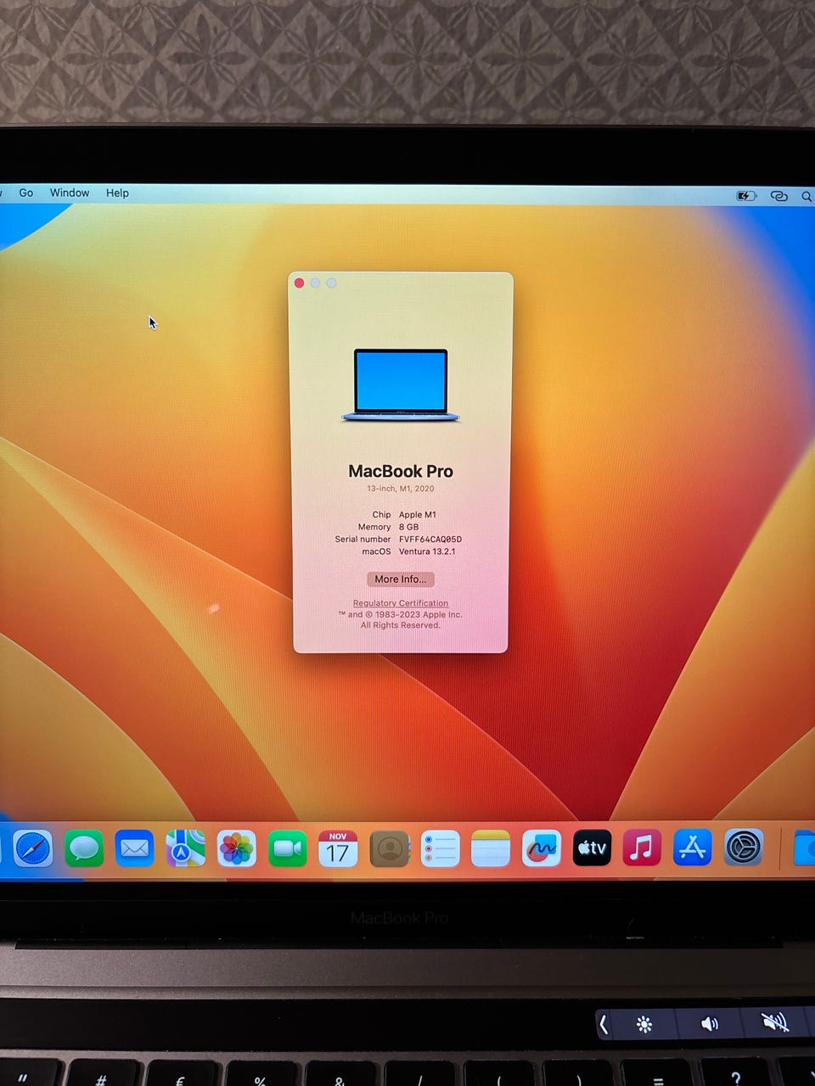Click the MacBook Pro title text
This screenshot has height=1086, width=815.
401,472
